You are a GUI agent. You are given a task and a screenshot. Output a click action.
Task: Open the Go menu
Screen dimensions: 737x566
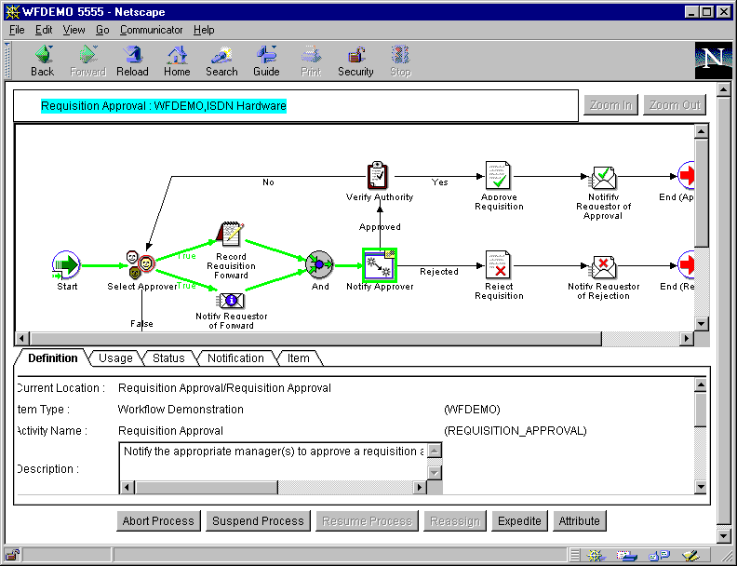[x=102, y=30]
